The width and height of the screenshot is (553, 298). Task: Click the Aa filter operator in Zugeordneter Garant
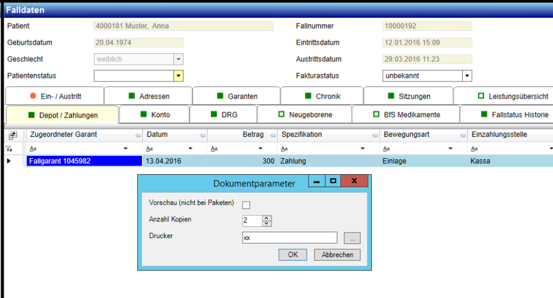coord(33,149)
